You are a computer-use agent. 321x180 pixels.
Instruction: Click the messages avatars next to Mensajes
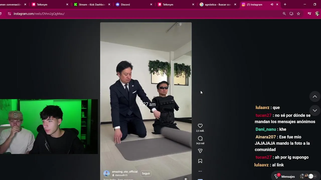point(308,176)
